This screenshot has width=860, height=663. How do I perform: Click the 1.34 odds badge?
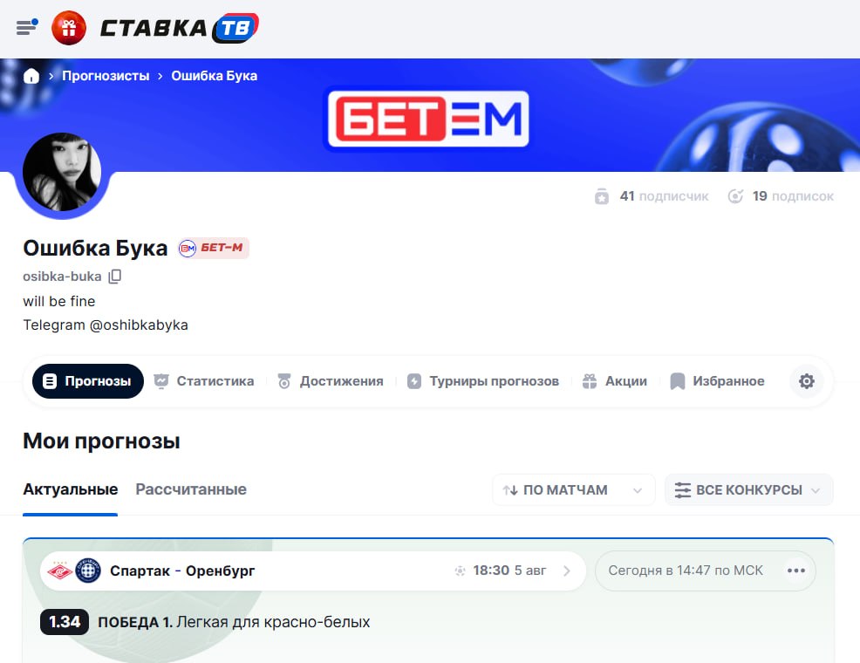[x=65, y=622]
